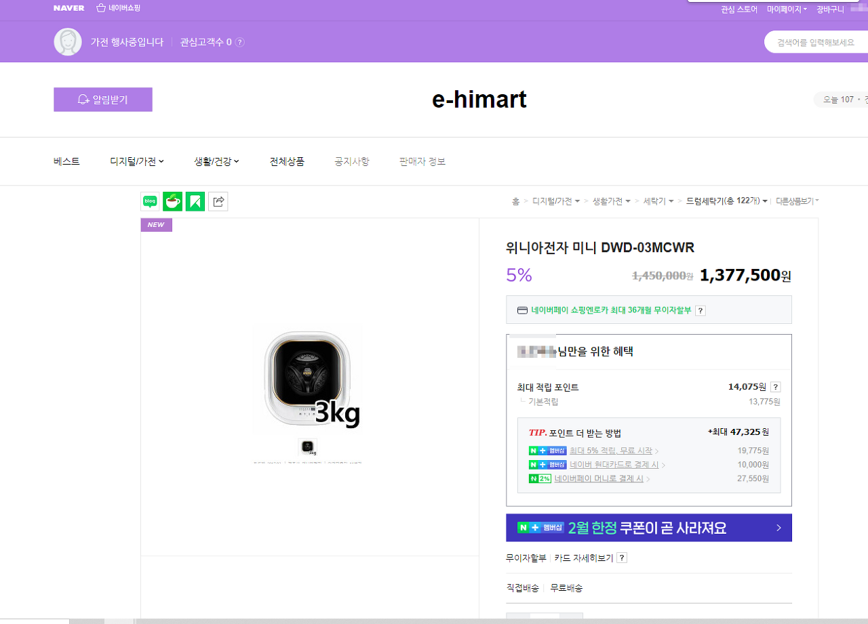Viewport: 868px width, 624px height.
Task: Click help icon after 카드 자세히보기
Action: tap(622, 558)
